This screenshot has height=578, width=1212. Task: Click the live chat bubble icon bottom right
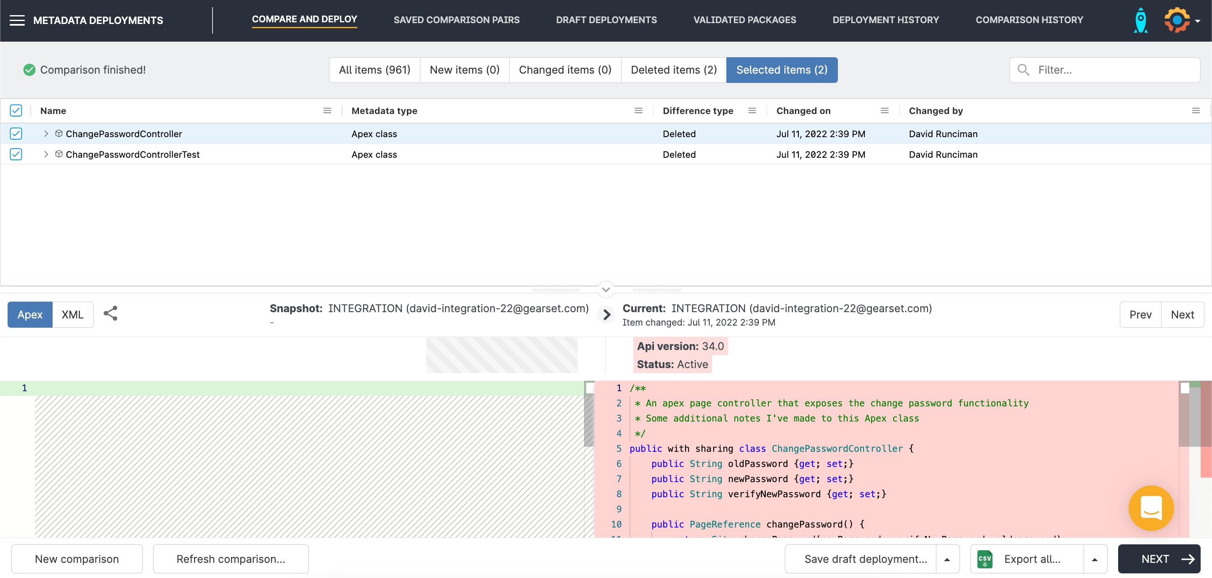tap(1152, 508)
